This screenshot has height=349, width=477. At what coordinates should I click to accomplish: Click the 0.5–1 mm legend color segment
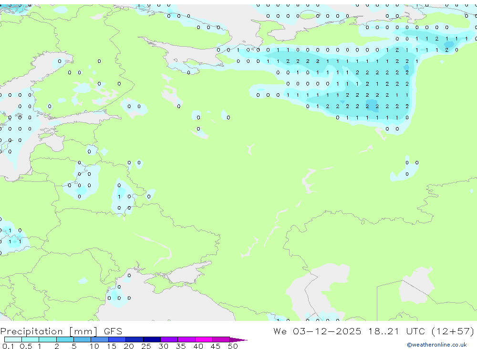(30, 339)
